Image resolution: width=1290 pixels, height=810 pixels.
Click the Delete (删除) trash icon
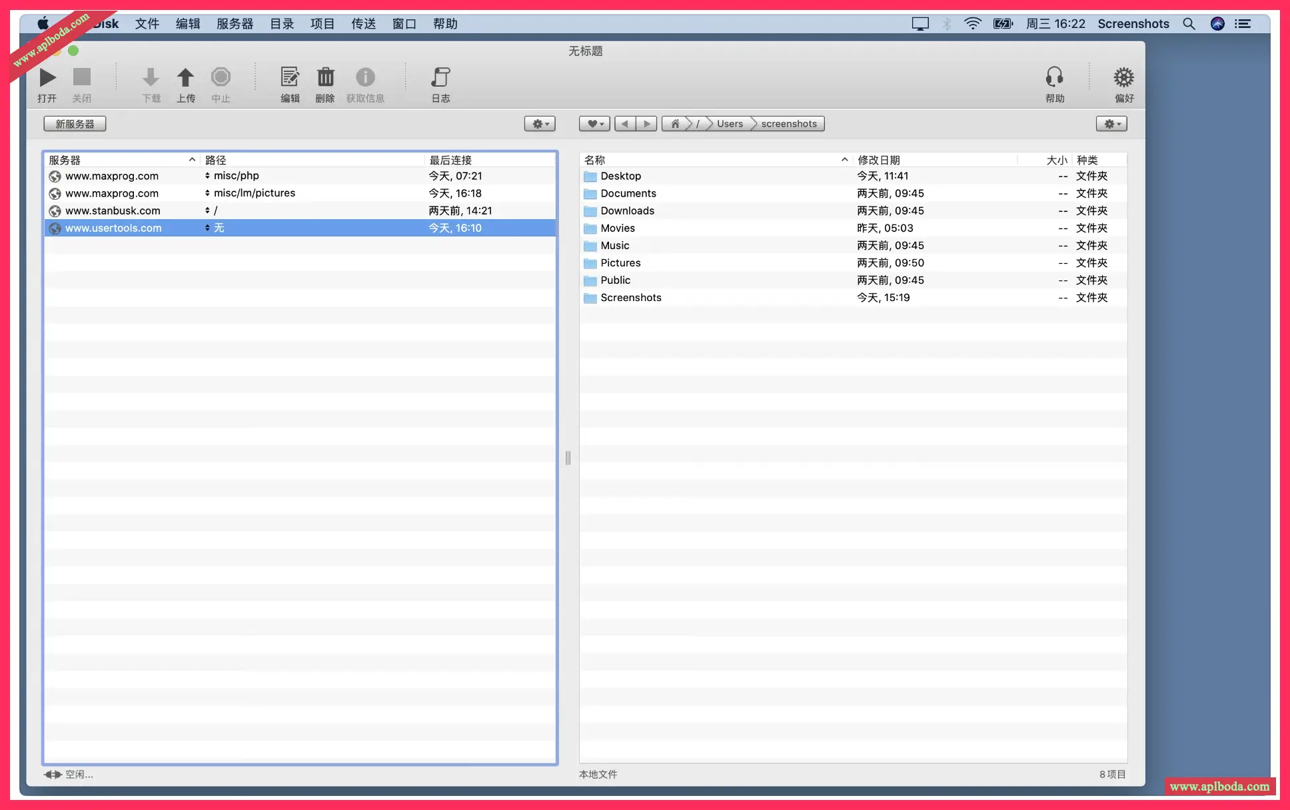click(325, 78)
